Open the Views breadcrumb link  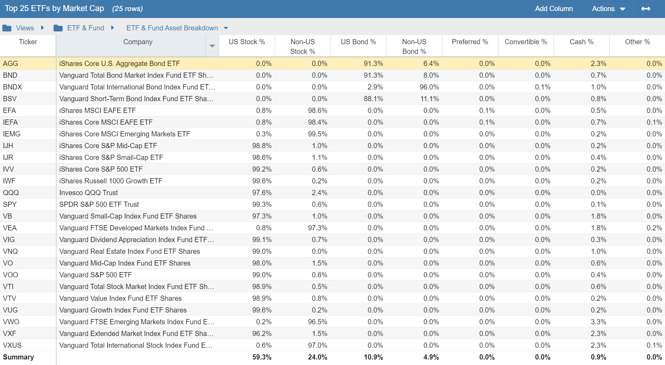(25, 28)
